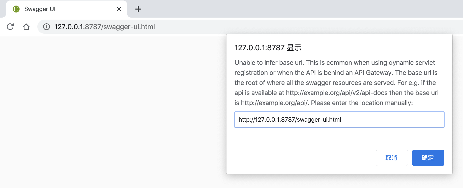Click the reload page icon

point(10,27)
